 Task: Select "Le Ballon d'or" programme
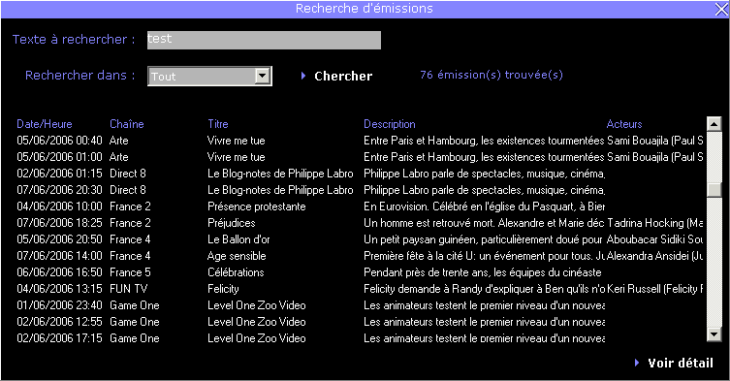(238, 239)
